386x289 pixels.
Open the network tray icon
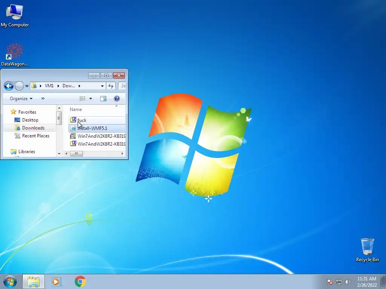(x=339, y=282)
